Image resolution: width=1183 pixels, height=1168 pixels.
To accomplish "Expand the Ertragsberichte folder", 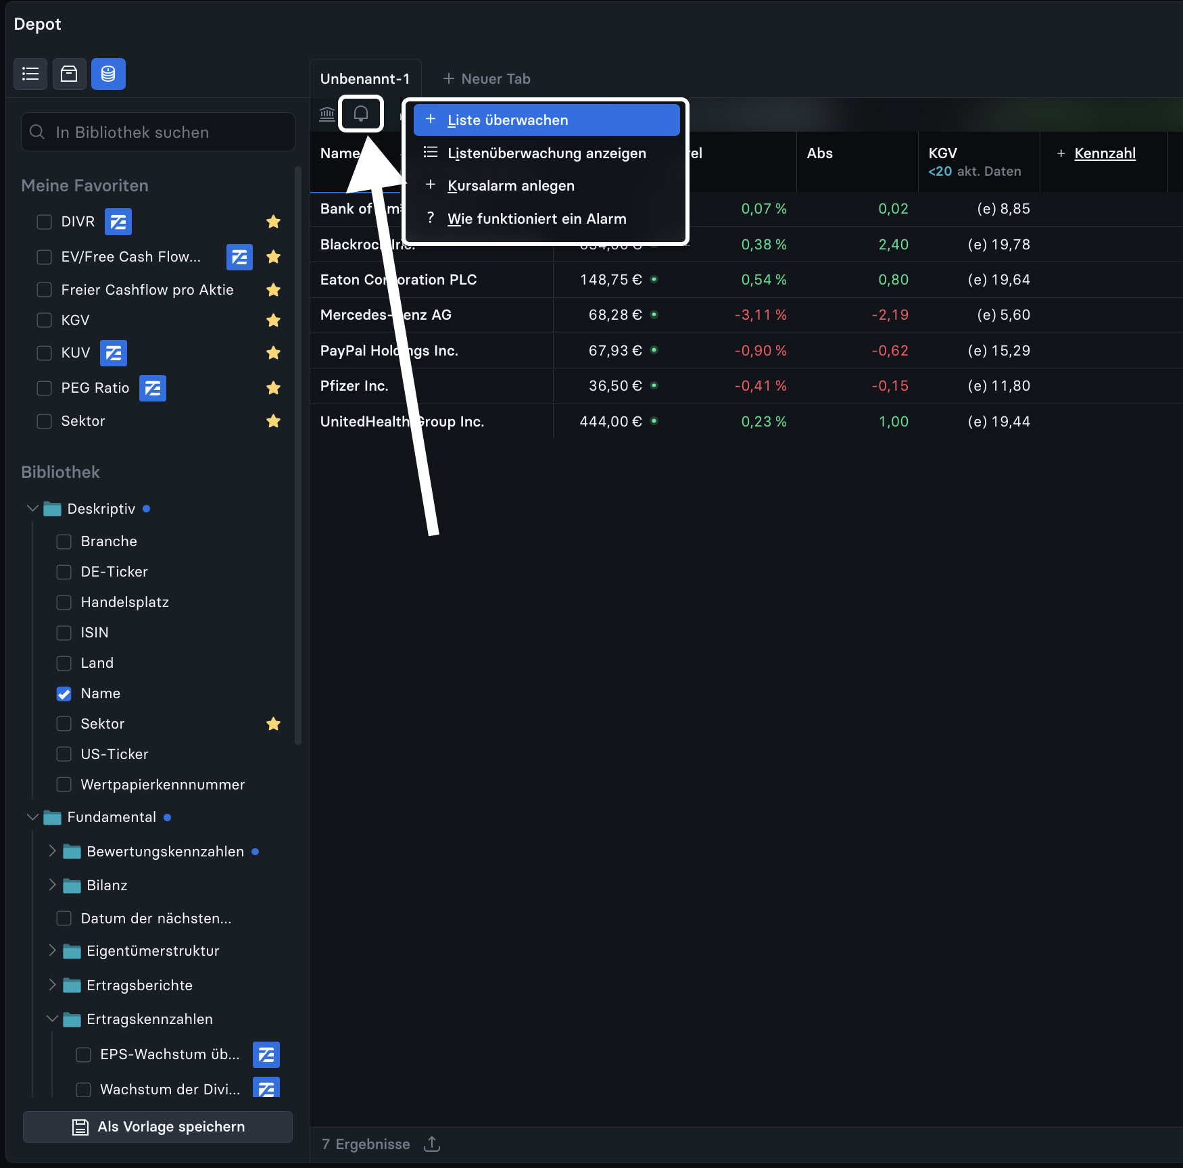I will (x=52, y=985).
